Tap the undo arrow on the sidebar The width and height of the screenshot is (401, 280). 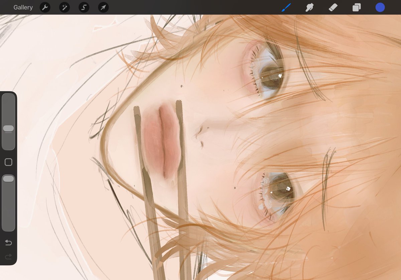point(8,243)
